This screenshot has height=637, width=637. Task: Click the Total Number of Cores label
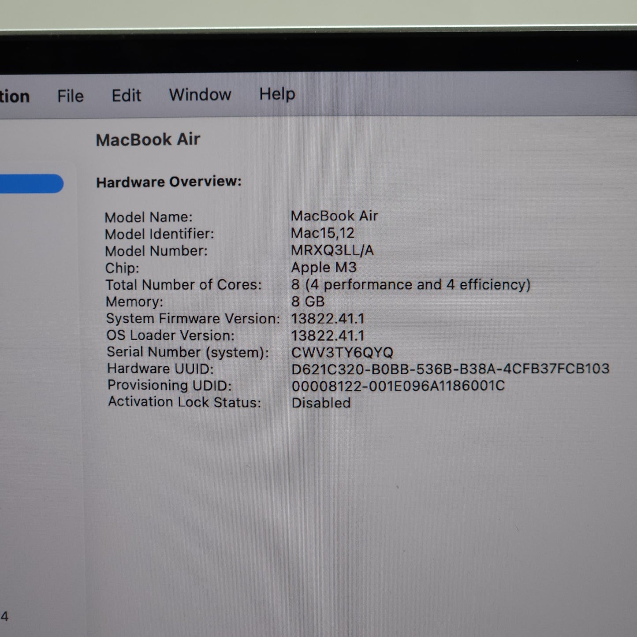183,285
